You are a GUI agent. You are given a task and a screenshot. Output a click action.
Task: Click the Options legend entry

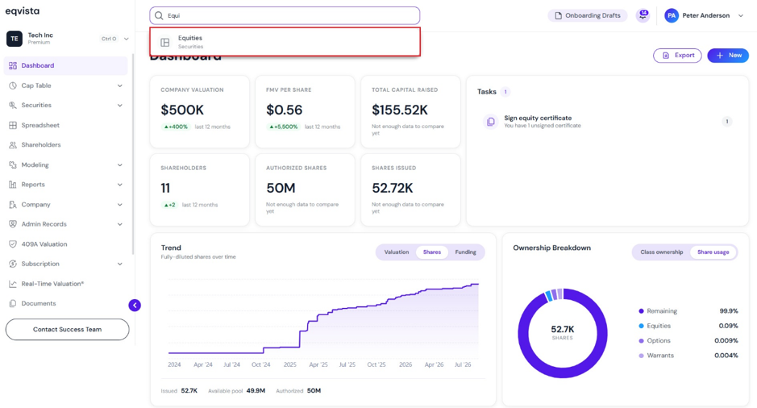(x=688, y=340)
